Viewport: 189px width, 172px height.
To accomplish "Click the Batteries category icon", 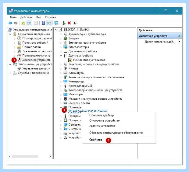I will 65,38.
